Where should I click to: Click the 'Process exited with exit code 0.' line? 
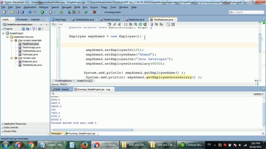pos(74,123)
